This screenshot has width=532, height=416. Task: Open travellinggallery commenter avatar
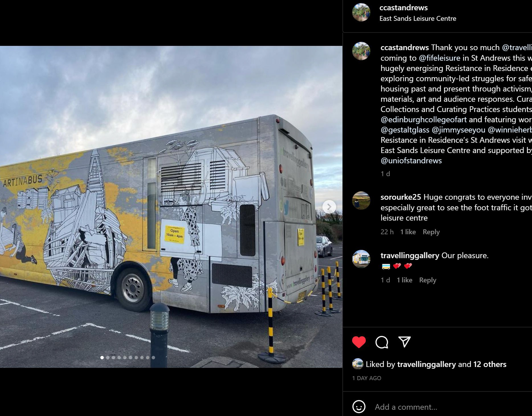[361, 259]
